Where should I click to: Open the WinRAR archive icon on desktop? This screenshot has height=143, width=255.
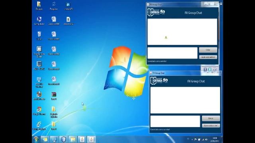[54, 96]
